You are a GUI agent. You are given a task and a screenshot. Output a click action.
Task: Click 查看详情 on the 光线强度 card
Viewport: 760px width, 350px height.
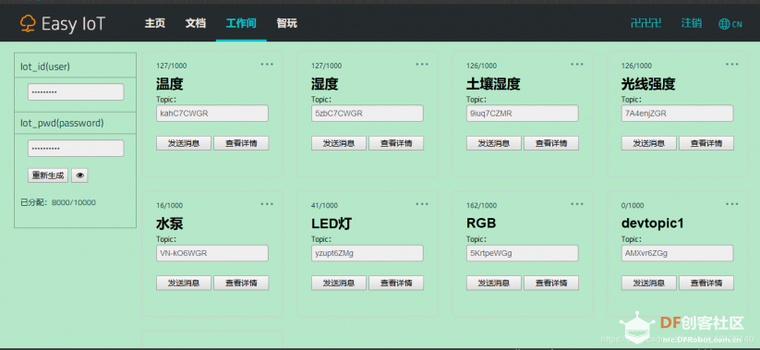tap(706, 143)
